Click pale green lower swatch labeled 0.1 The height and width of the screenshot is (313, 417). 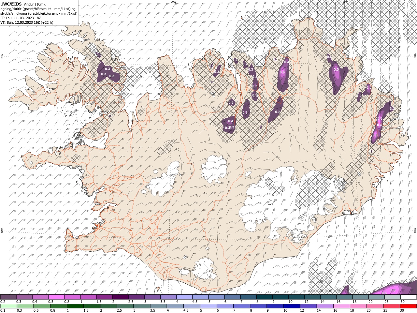pyautogui.click(x=8, y=306)
